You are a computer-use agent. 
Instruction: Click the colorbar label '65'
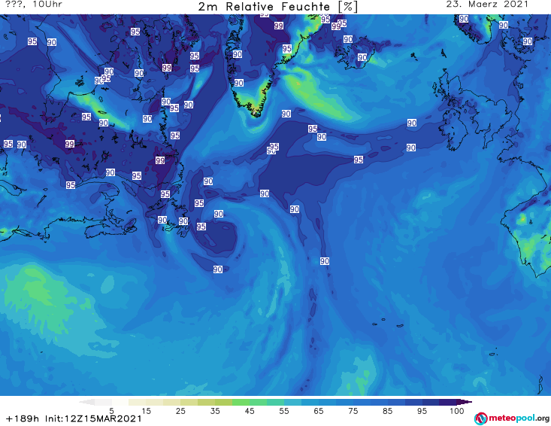pyautogui.click(x=319, y=411)
